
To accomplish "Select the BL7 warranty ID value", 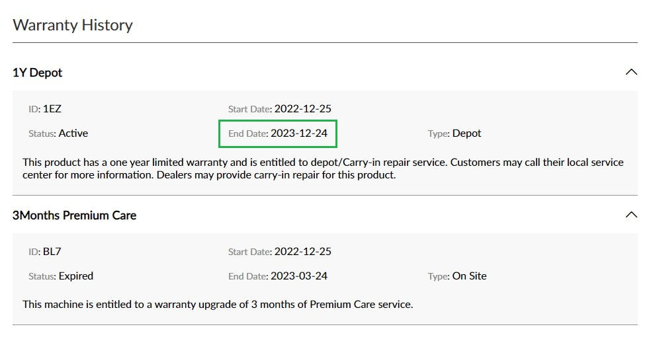I will click(53, 252).
